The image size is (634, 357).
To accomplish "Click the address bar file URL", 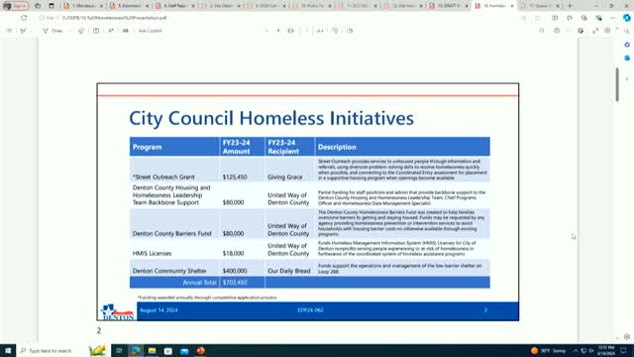I will click(115, 18).
